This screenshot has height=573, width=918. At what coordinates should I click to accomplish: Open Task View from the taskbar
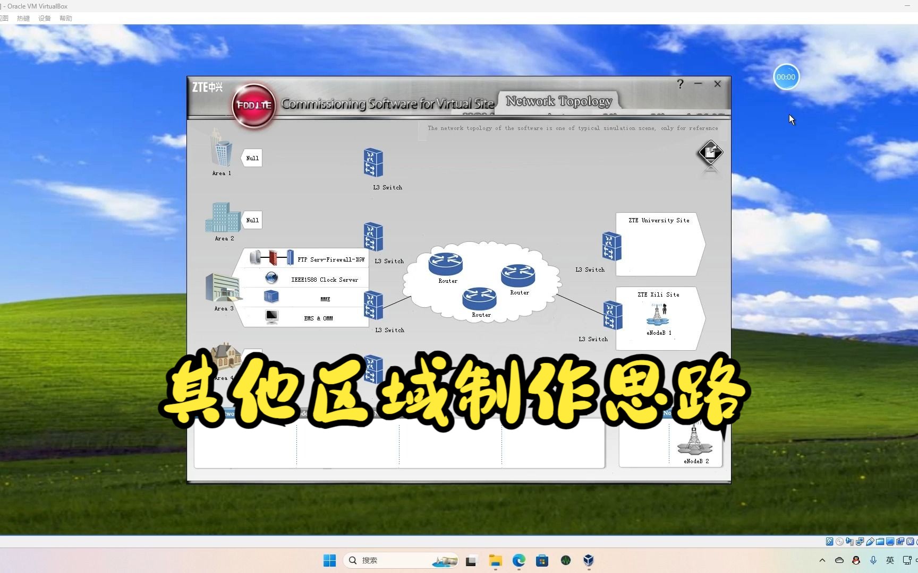pos(471,560)
